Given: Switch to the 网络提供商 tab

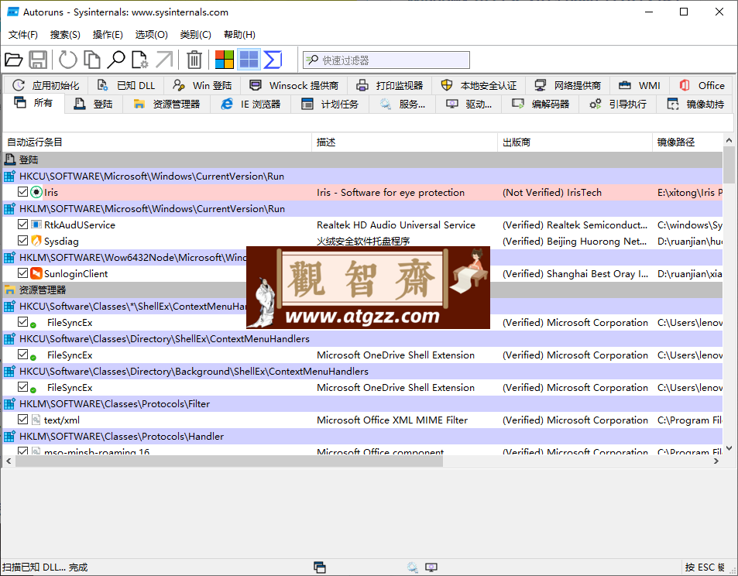Looking at the screenshot, I should [568, 85].
